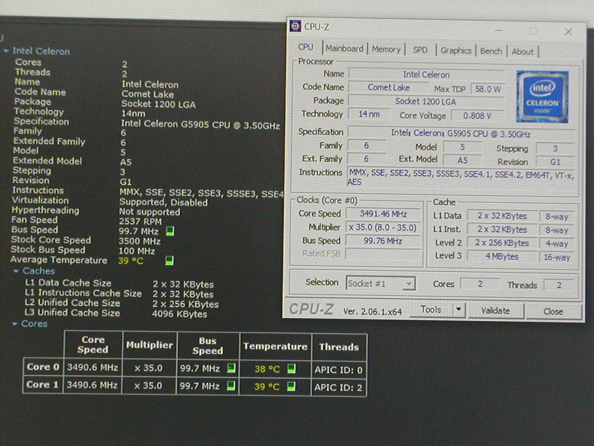Click the empty Rated FSB field
Image resolution: width=594 pixels, height=446 pixels.
(383, 254)
